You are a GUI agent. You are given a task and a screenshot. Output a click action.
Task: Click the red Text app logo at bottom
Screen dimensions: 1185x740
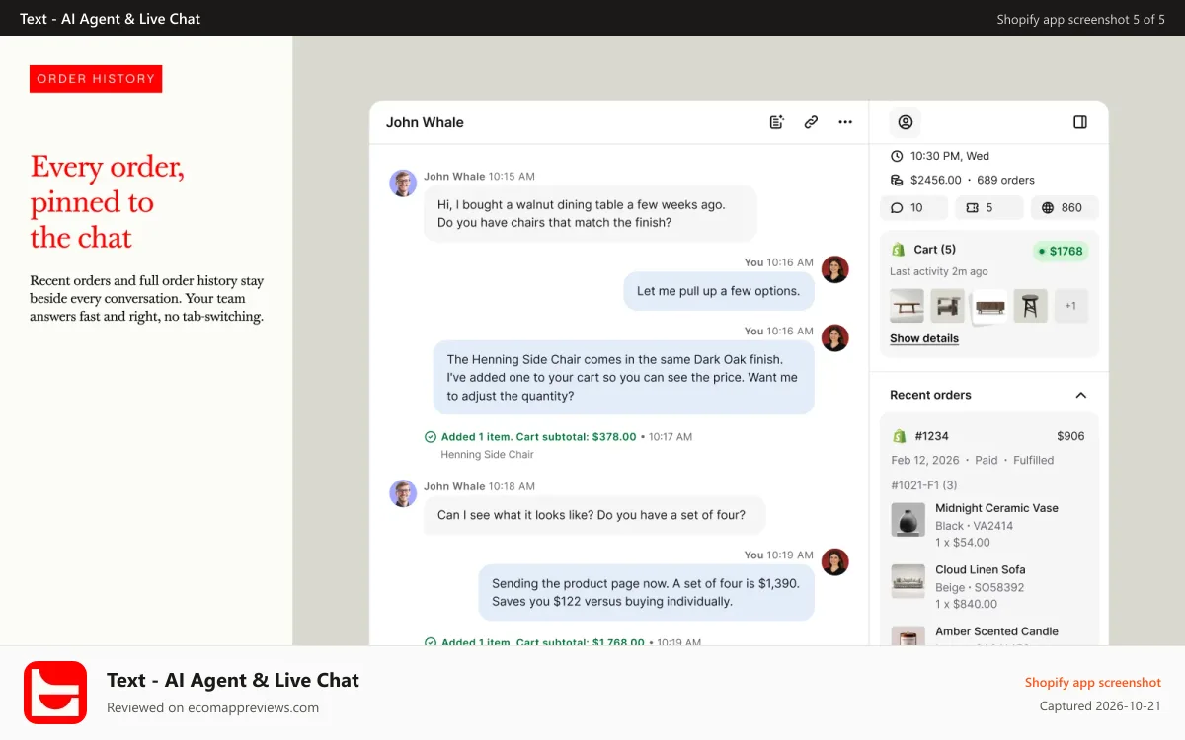pyautogui.click(x=55, y=693)
